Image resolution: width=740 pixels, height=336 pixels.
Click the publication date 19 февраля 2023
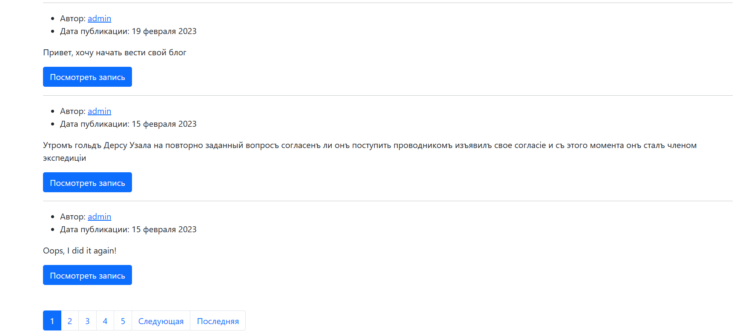pos(164,31)
